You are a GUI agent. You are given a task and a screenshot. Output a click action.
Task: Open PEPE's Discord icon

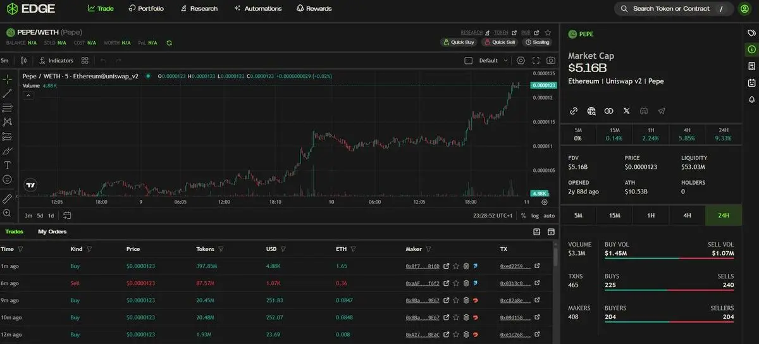click(x=644, y=111)
